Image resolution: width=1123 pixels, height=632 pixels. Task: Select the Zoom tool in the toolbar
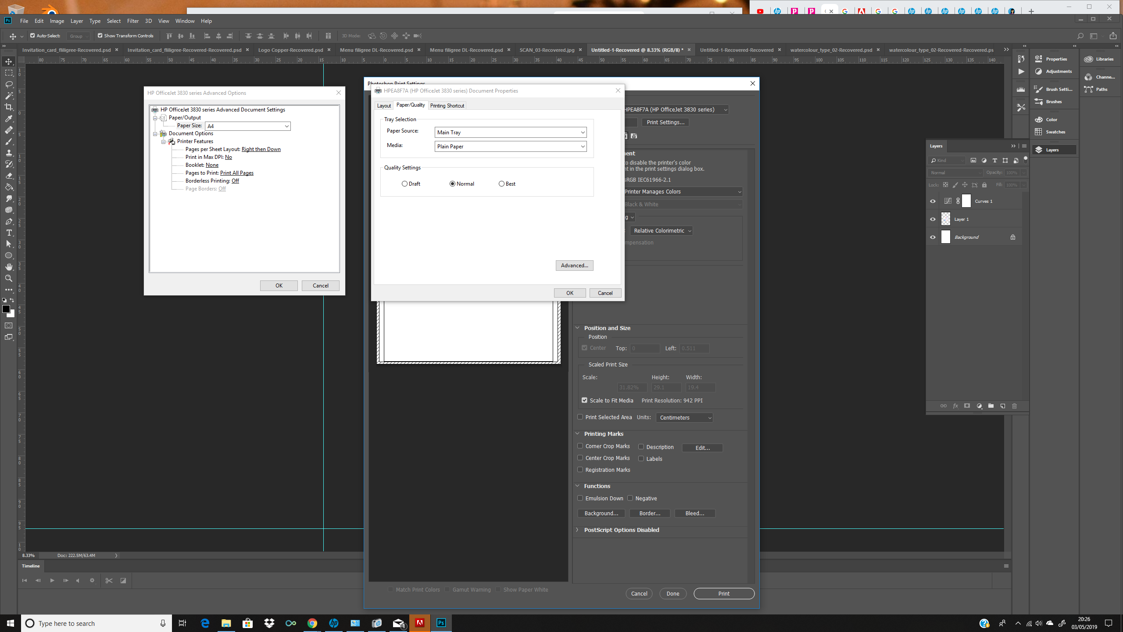click(x=9, y=278)
